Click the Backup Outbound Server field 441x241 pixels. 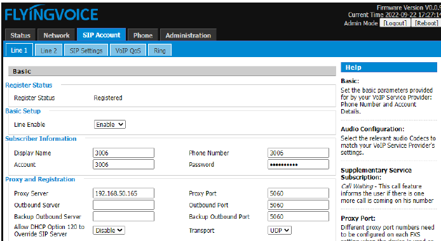tap(123, 216)
